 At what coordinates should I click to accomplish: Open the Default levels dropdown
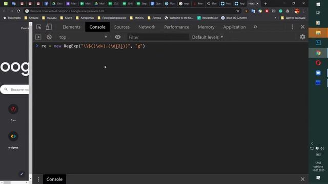tap(208, 37)
